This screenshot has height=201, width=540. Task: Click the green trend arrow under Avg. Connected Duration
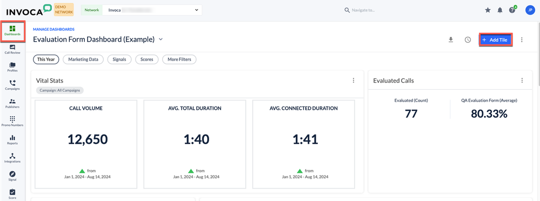coord(299,171)
